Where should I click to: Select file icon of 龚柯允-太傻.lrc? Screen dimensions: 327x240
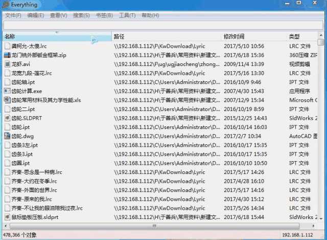click(x=7, y=46)
